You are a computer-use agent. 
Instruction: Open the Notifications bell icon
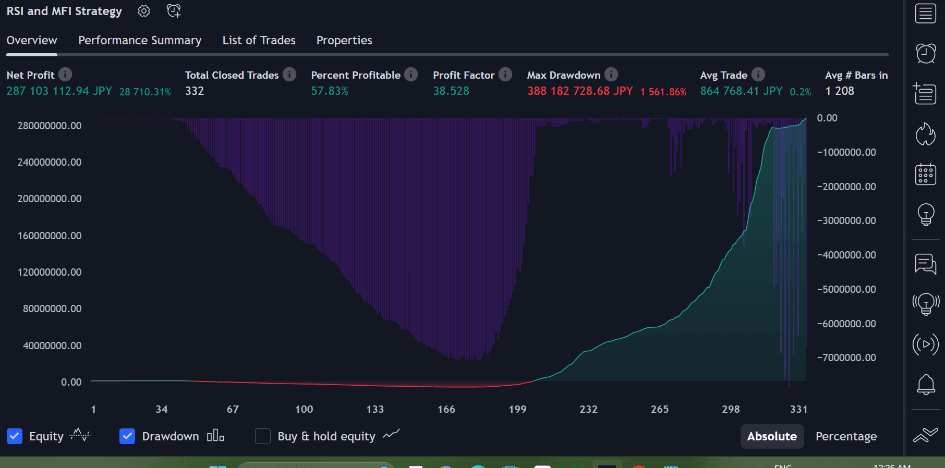(926, 385)
